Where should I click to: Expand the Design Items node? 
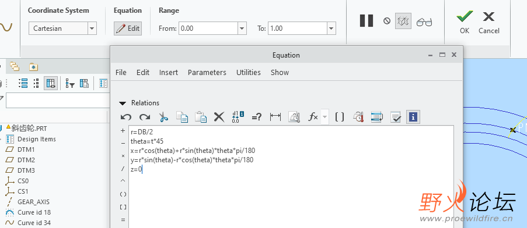(1, 139)
